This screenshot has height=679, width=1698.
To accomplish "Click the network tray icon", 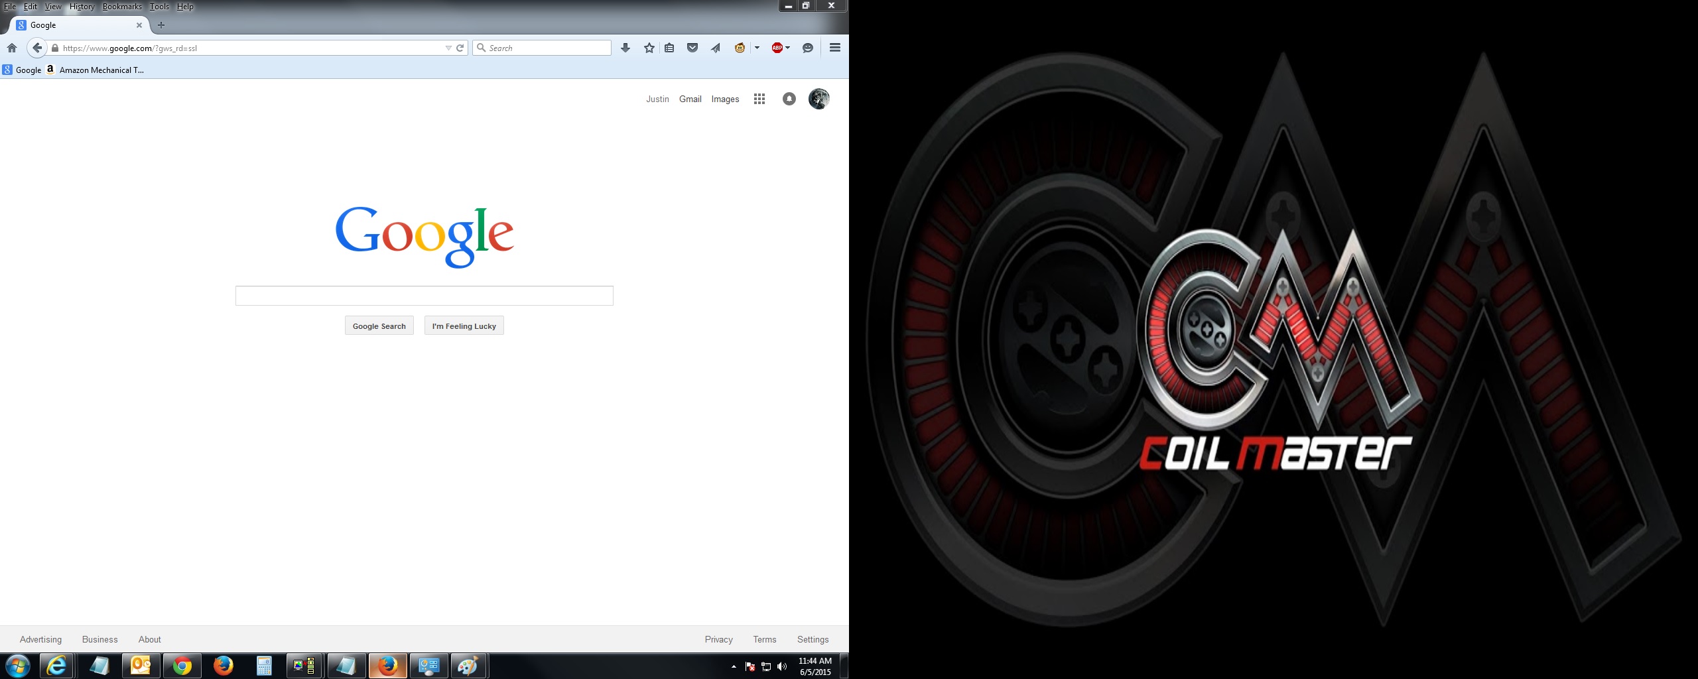I will point(766,666).
